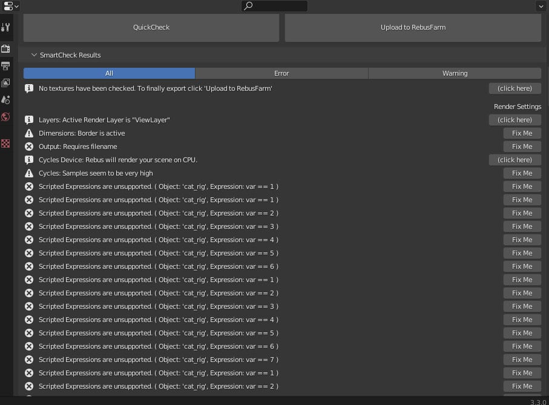Click the error icon beside 'Output: Requires filename'

[28, 147]
